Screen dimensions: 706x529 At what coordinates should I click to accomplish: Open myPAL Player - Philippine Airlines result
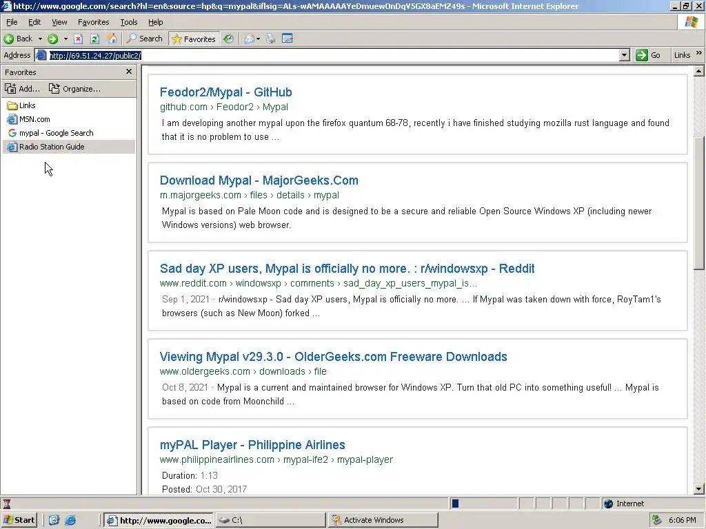252,445
